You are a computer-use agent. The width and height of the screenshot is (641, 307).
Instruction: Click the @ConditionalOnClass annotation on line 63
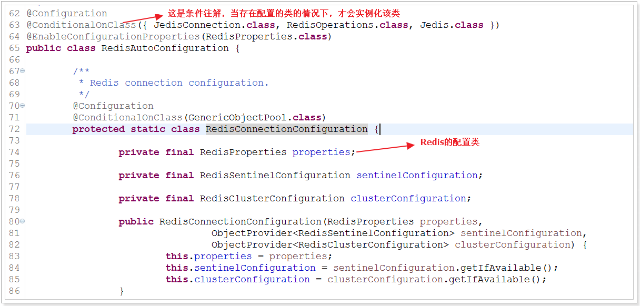coord(81,25)
